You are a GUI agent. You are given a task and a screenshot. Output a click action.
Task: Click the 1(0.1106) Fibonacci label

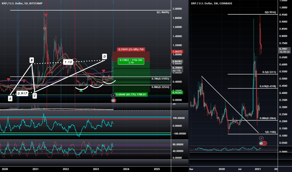[270, 132]
